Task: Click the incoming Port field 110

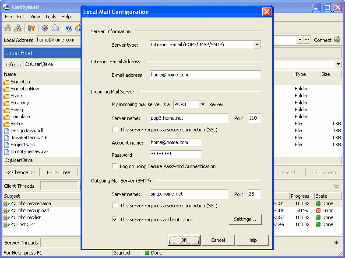Action: pos(254,118)
